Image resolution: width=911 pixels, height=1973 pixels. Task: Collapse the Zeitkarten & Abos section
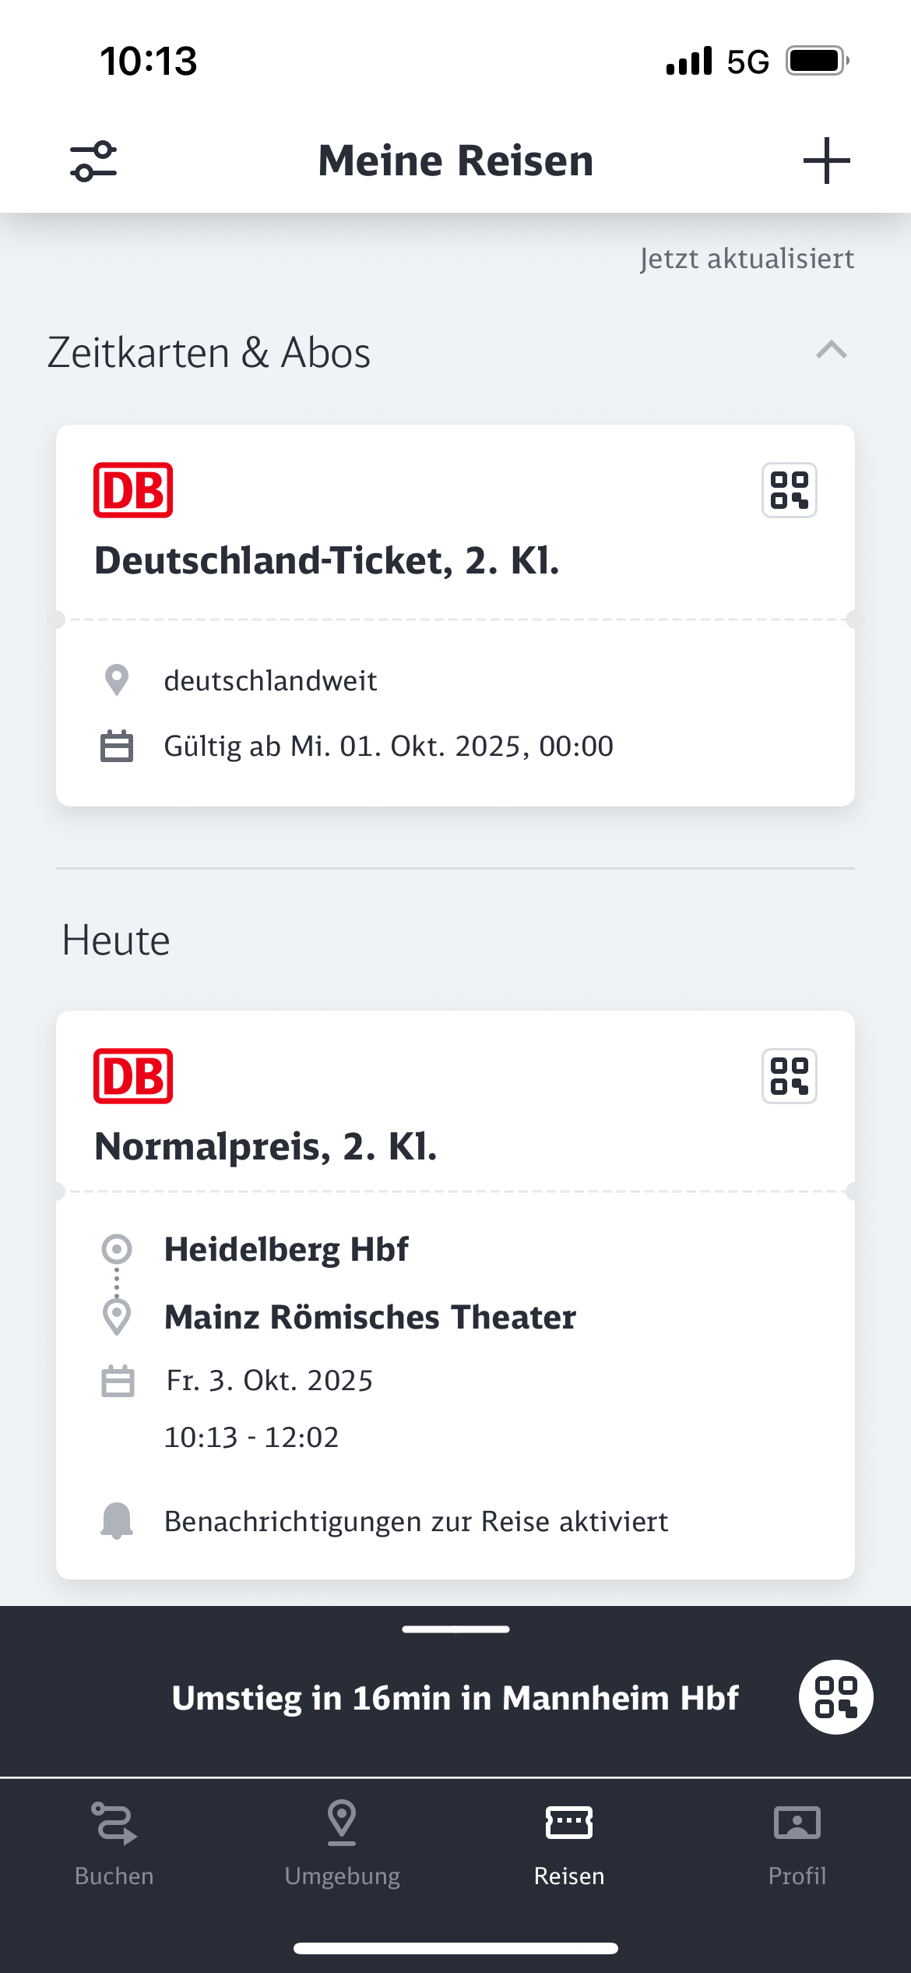click(x=831, y=351)
